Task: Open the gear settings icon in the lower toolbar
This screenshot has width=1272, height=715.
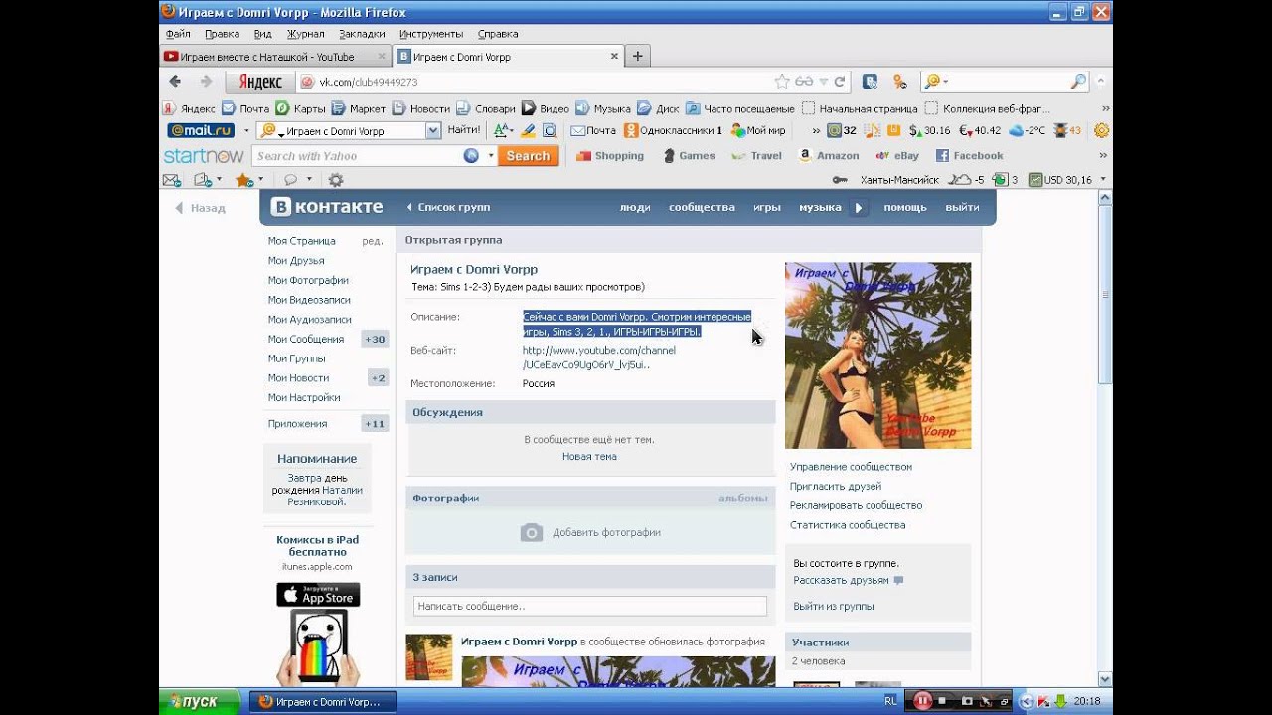Action: [336, 180]
